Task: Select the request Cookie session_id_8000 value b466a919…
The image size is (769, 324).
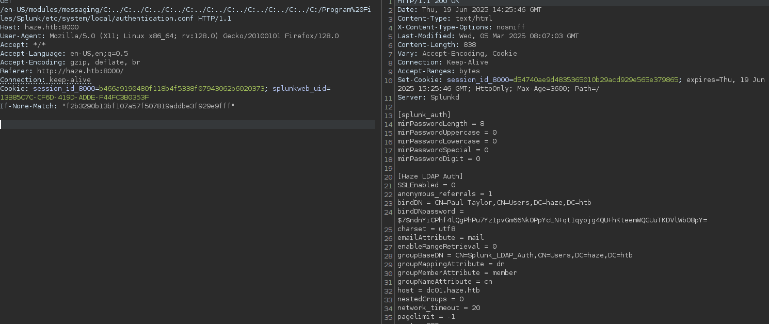Action: point(182,88)
